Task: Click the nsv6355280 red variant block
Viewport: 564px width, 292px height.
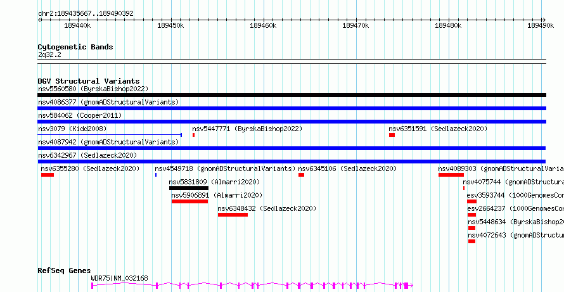Action: click(x=48, y=175)
